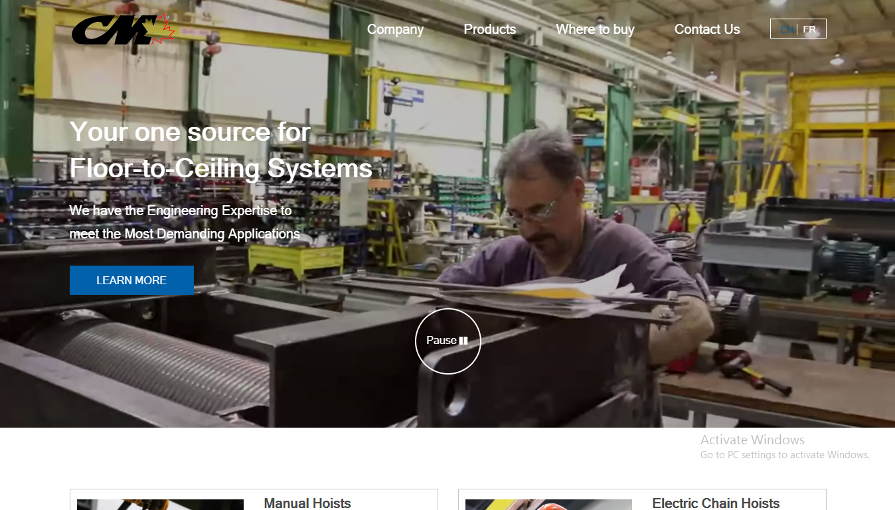Open the Company menu
This screenshot has height=510, width=895.
point(395,29)
